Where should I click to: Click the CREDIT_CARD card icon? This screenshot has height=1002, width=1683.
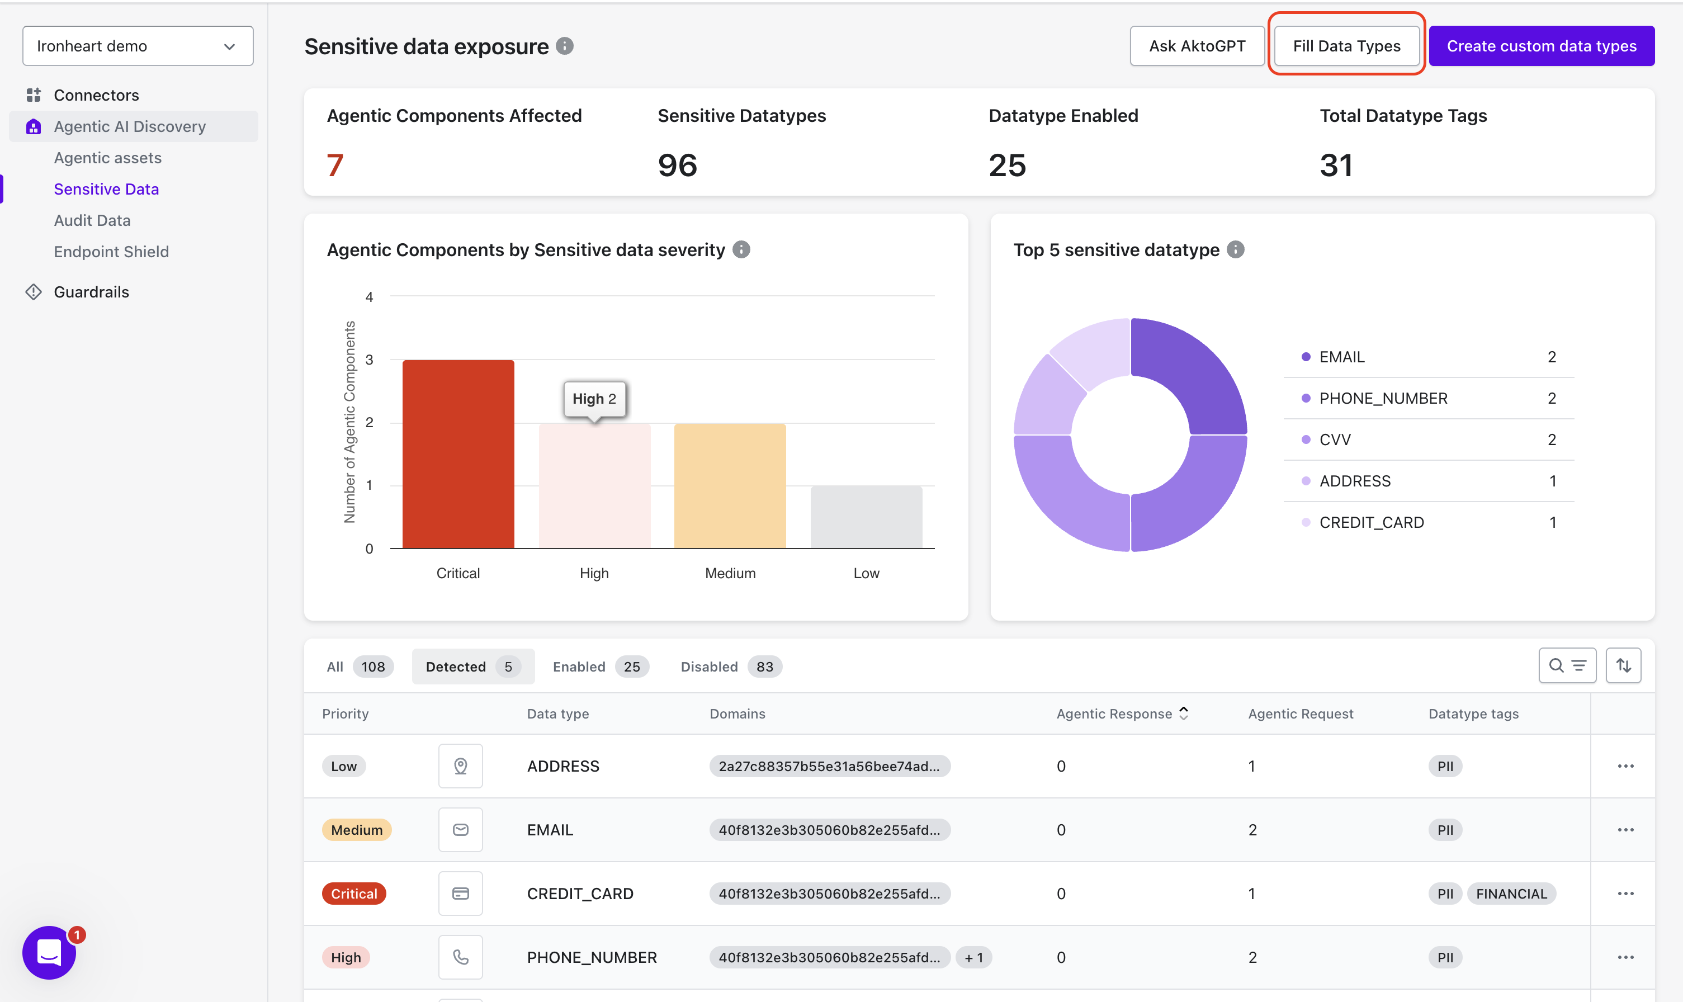tap(460, 894)
